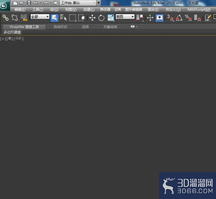This screenshot has width=216, height=199.
Task: Click the [线框] viewport shading label
Action: 19,39
